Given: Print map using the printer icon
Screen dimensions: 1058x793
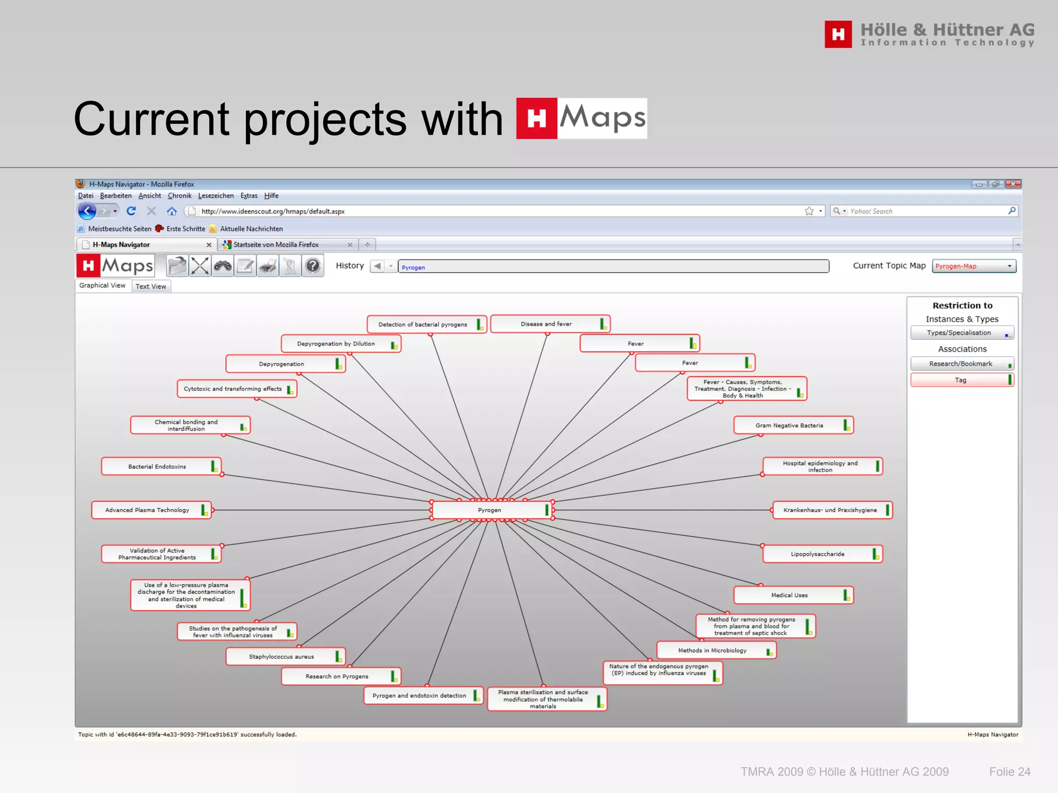Looking at the screenshot, I should point(268,266).
